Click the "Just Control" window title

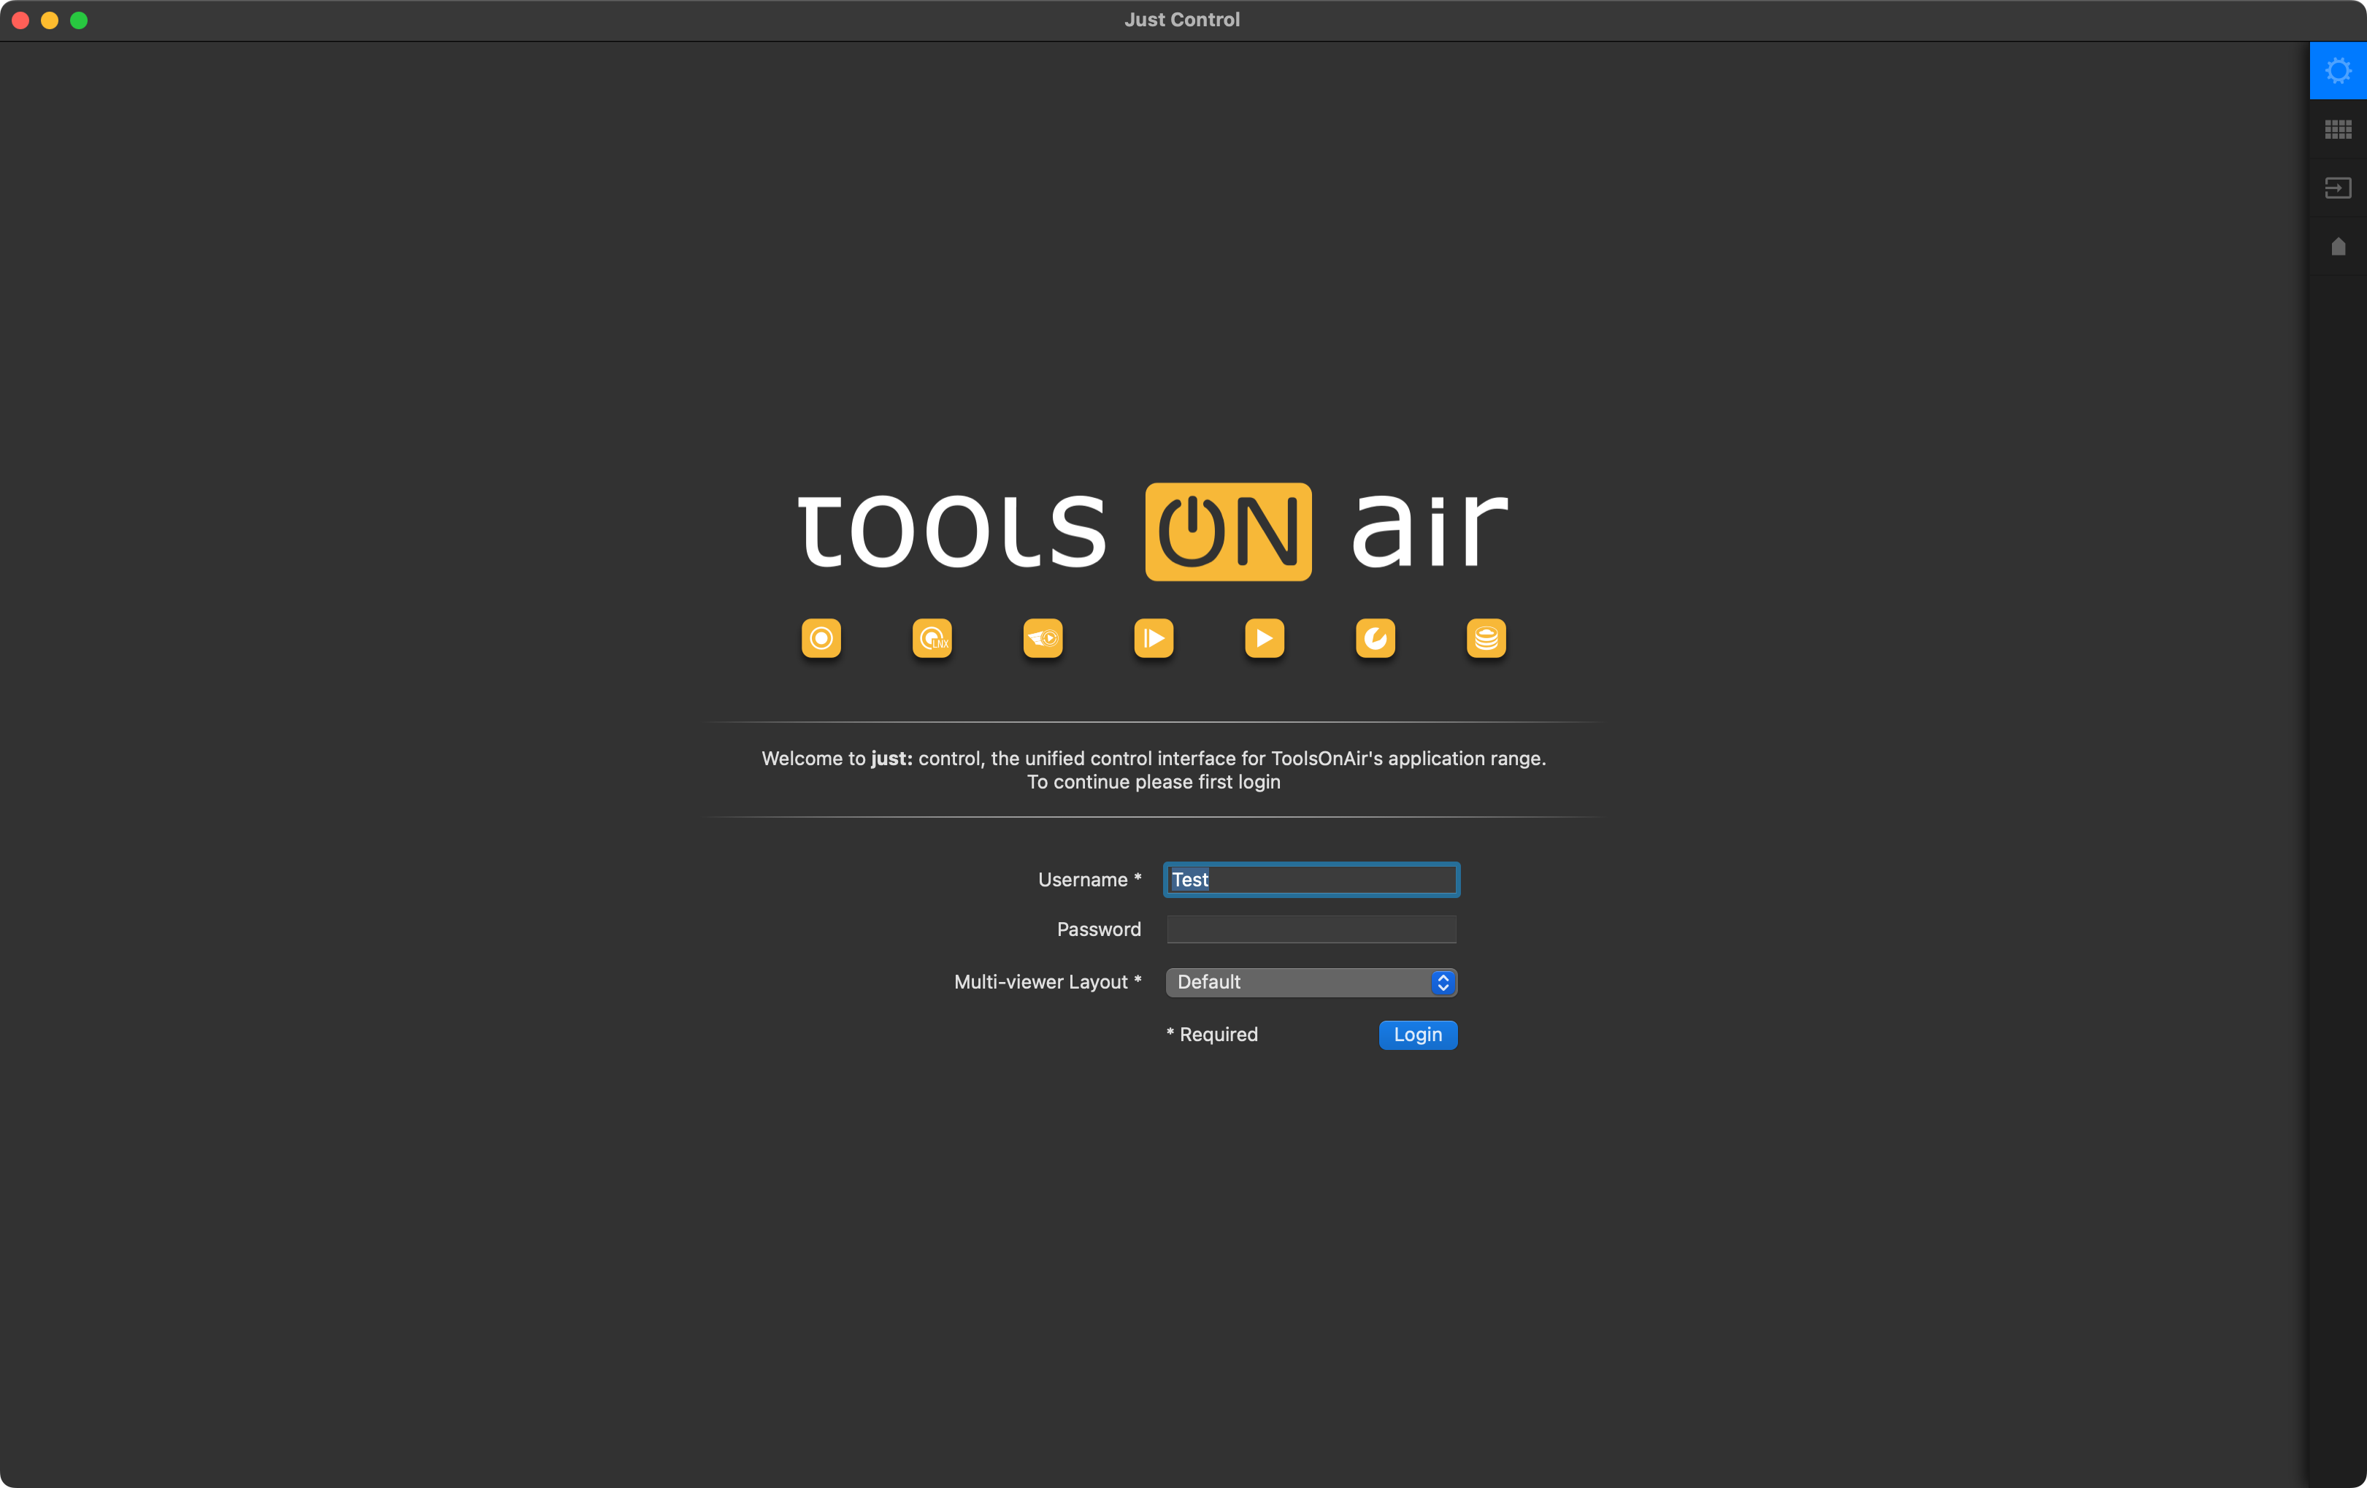click(1183, 20)
